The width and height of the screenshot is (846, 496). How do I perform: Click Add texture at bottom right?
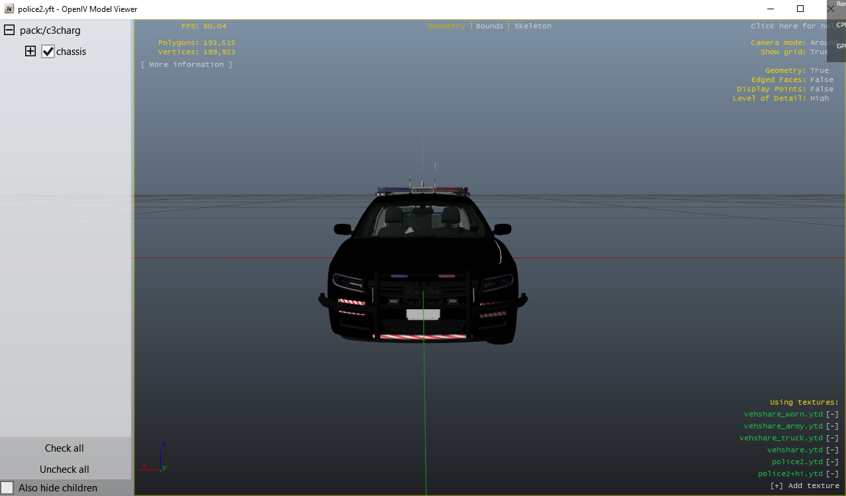pyautogui.click(x=804, y=486)
